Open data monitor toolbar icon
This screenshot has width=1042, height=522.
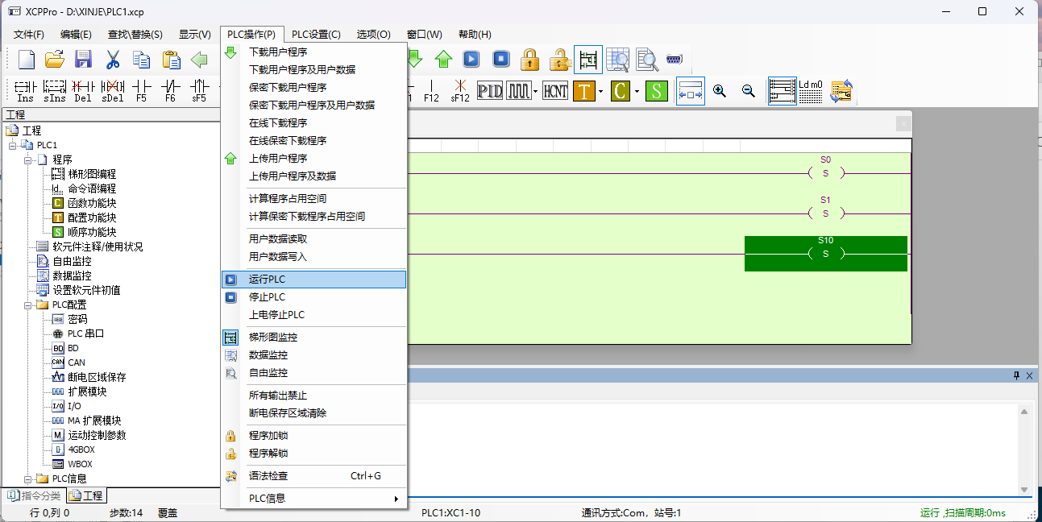point(617,59)
